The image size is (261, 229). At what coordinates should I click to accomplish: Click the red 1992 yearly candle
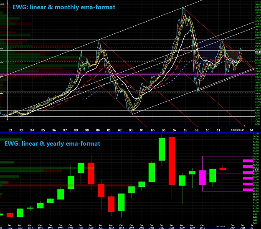[x=10, y=215]
